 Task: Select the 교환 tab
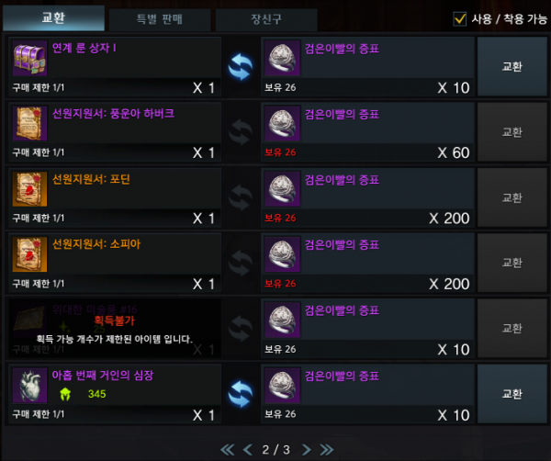click(x=53, y=18)
